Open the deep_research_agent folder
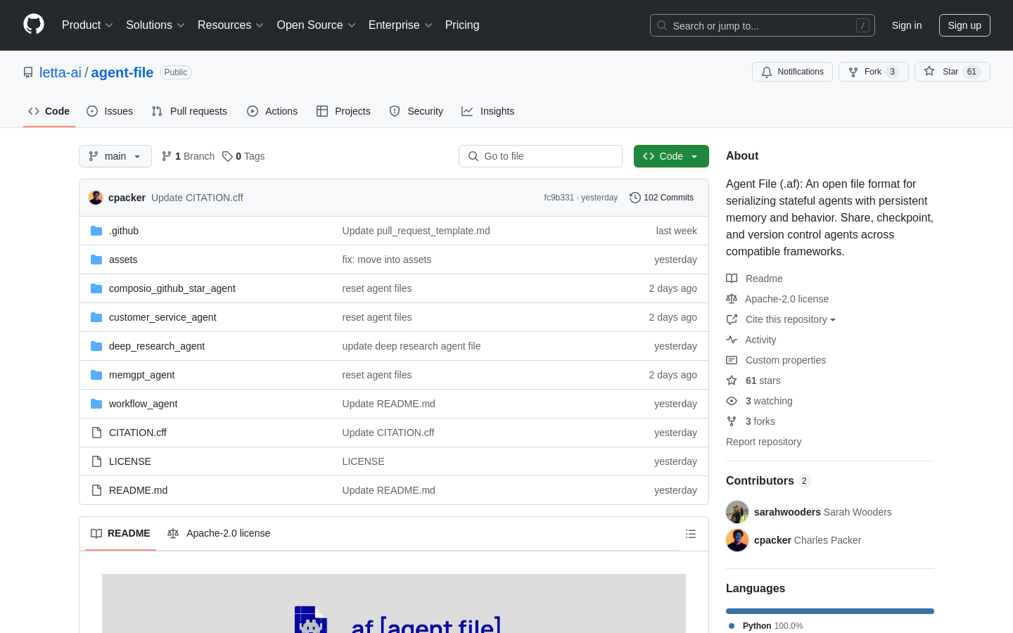The height and width of the screenshot is (633, 1013). [157, 346]
